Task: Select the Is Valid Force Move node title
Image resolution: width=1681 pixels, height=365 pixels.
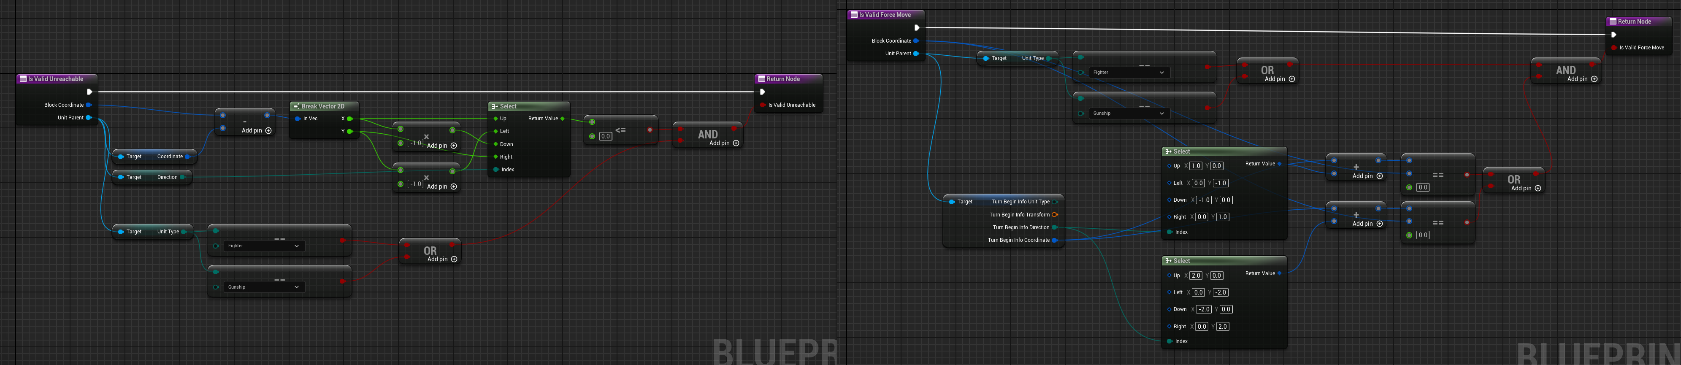Action: click(x=884, y=14)
